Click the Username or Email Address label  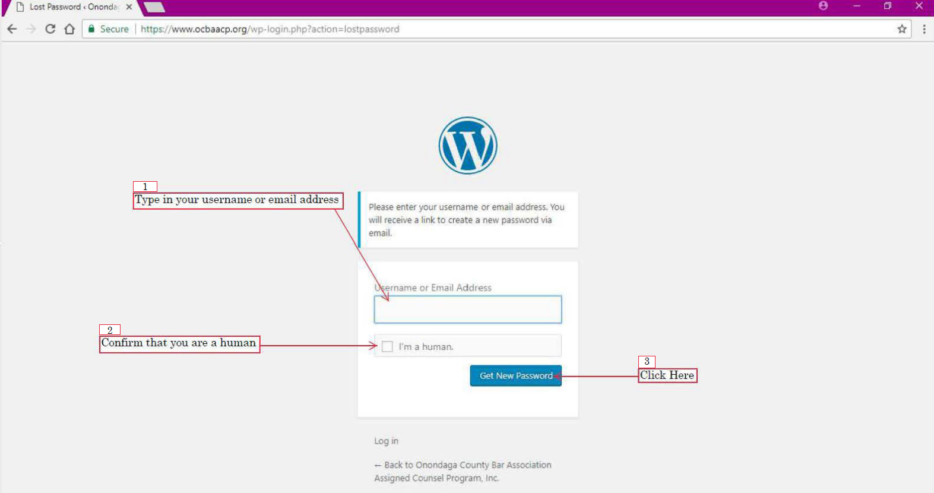click(x=433, y=287)
